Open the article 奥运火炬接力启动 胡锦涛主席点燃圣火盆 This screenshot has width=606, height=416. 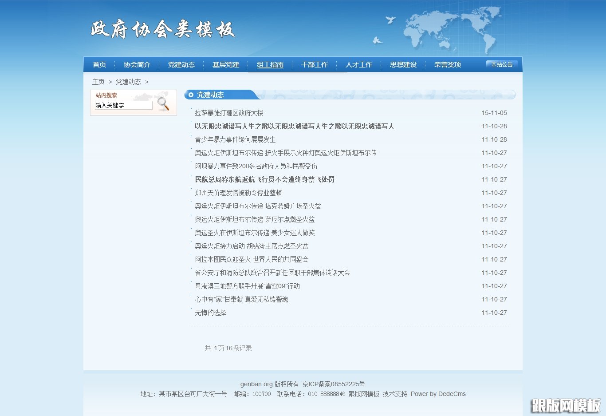tap(251, 246)
